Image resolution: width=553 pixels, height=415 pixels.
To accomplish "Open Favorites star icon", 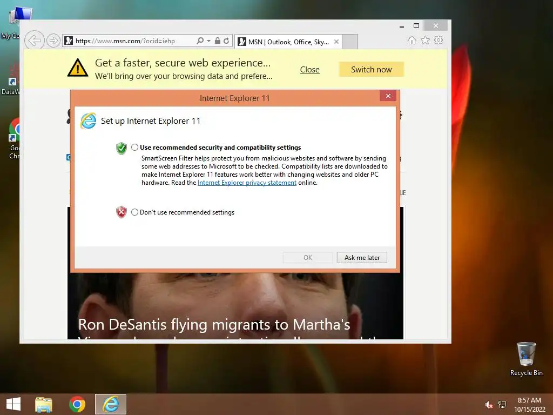I will pyautogui.click(x=426, y=40).
